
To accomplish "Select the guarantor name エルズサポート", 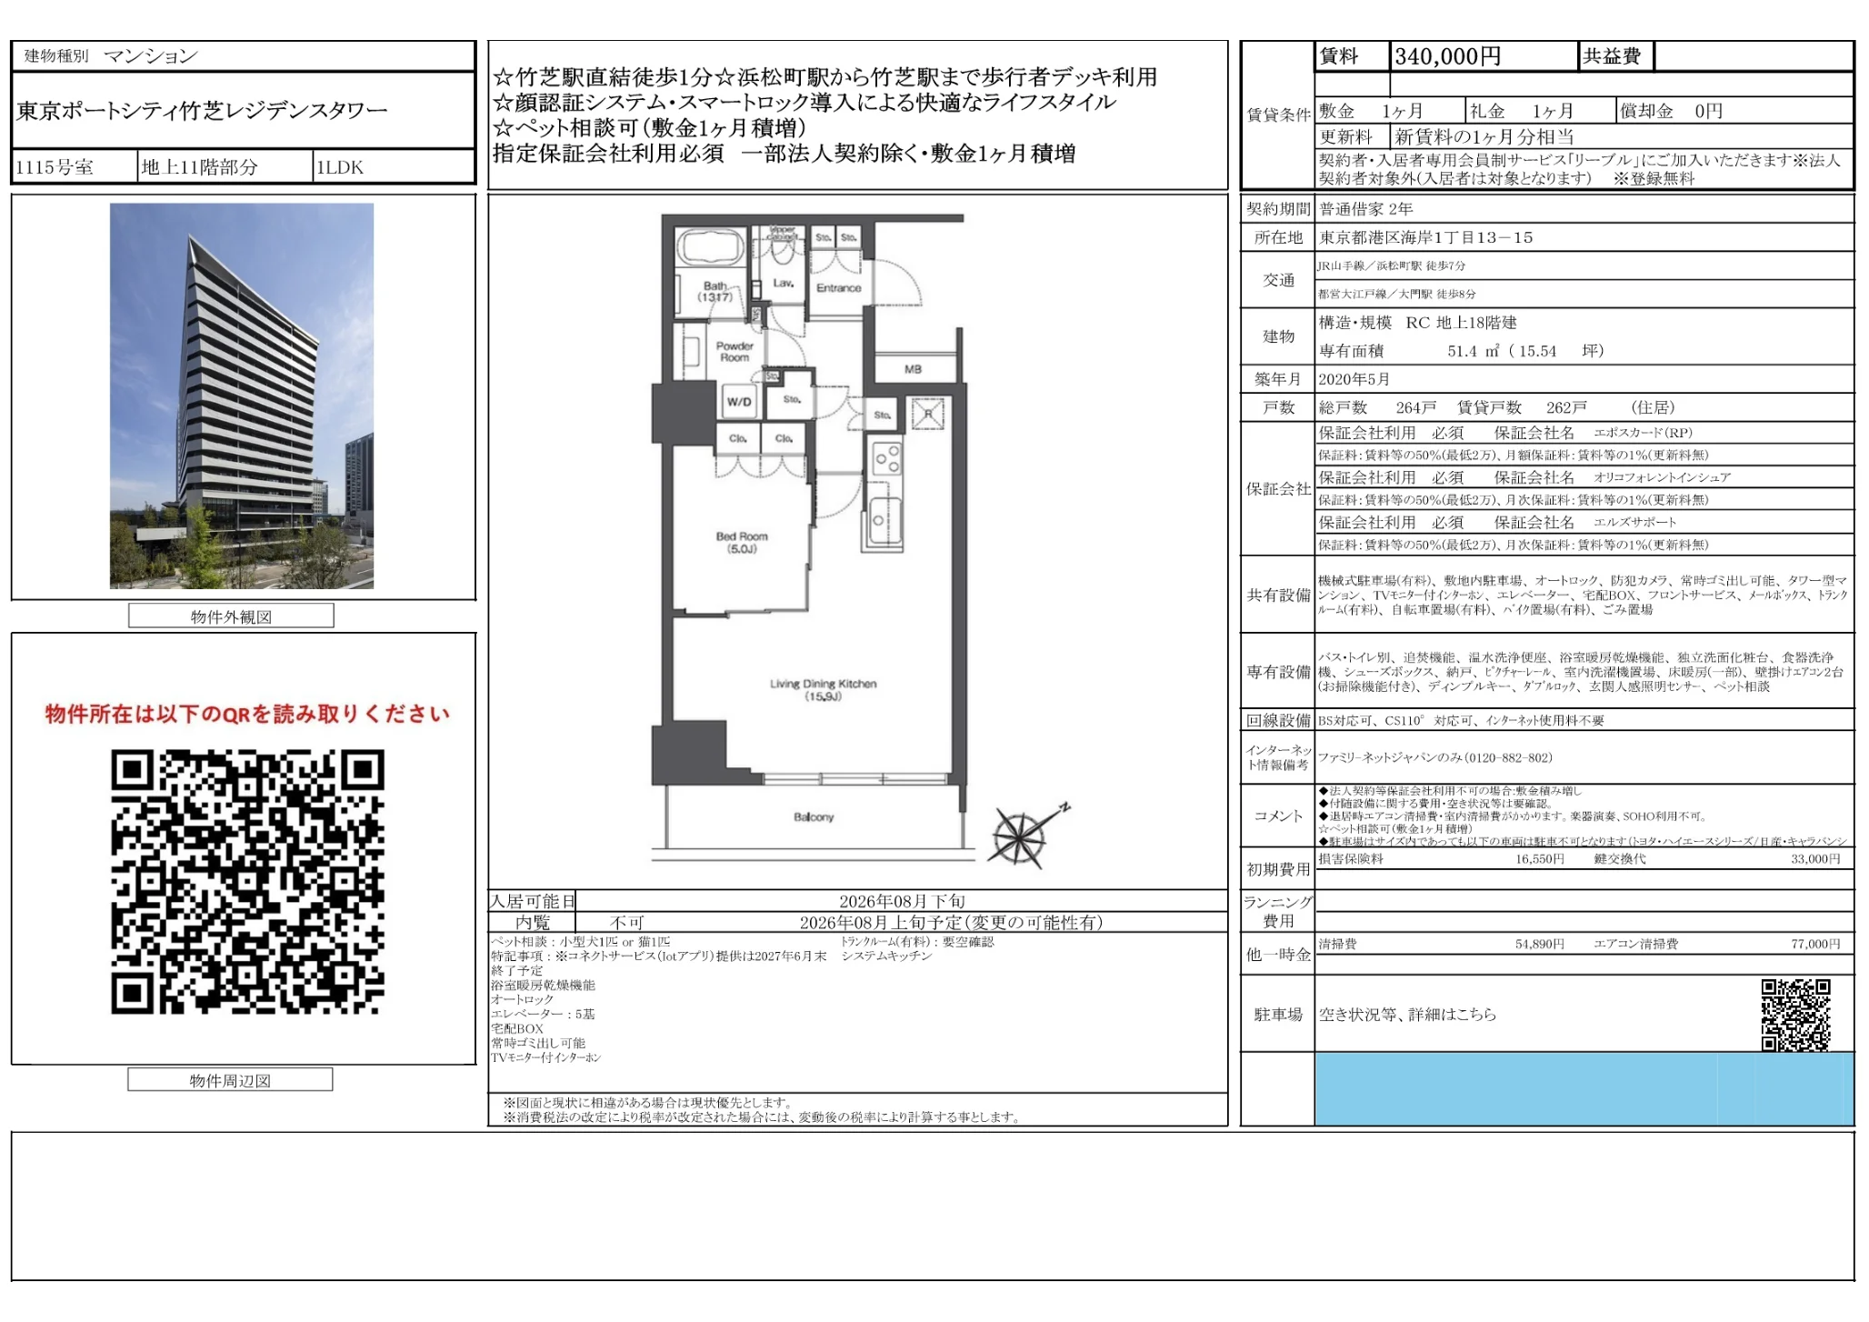I will click(1634, 523).
